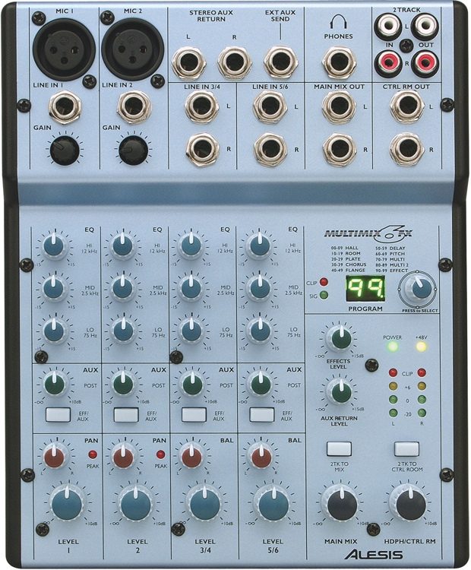Screen dimensions: 471x570
Task: Click the LINE IN 3/4 L jack
Action: click(x=202, y=106)
